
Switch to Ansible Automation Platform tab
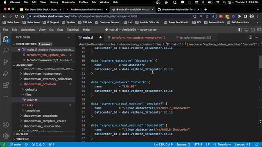[87, 9]
